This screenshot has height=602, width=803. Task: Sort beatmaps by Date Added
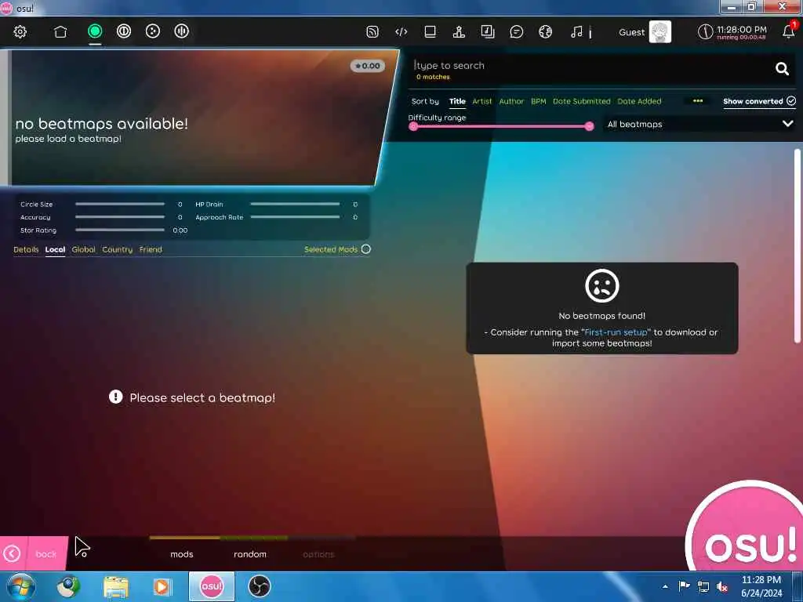639,101
